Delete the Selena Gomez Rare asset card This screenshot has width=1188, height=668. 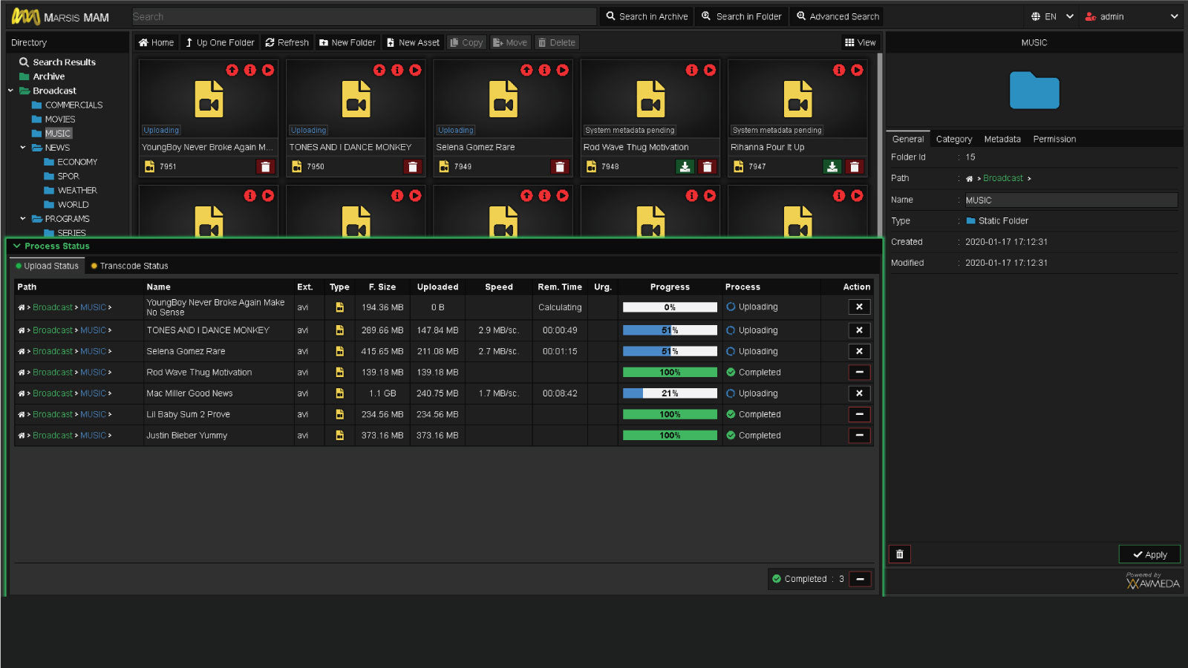(560, 167)
